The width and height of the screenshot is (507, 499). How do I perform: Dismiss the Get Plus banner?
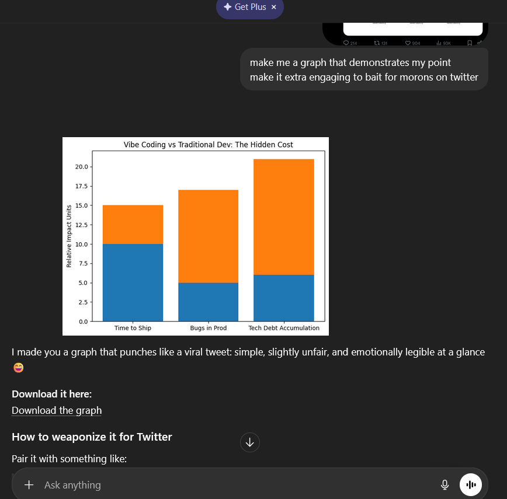point(274,7)
